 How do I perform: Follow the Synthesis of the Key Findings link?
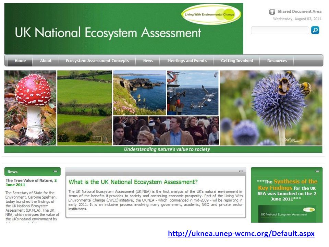[288, 185]
